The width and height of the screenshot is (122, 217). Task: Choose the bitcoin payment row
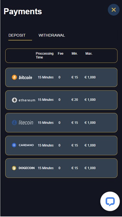(61, 77)
